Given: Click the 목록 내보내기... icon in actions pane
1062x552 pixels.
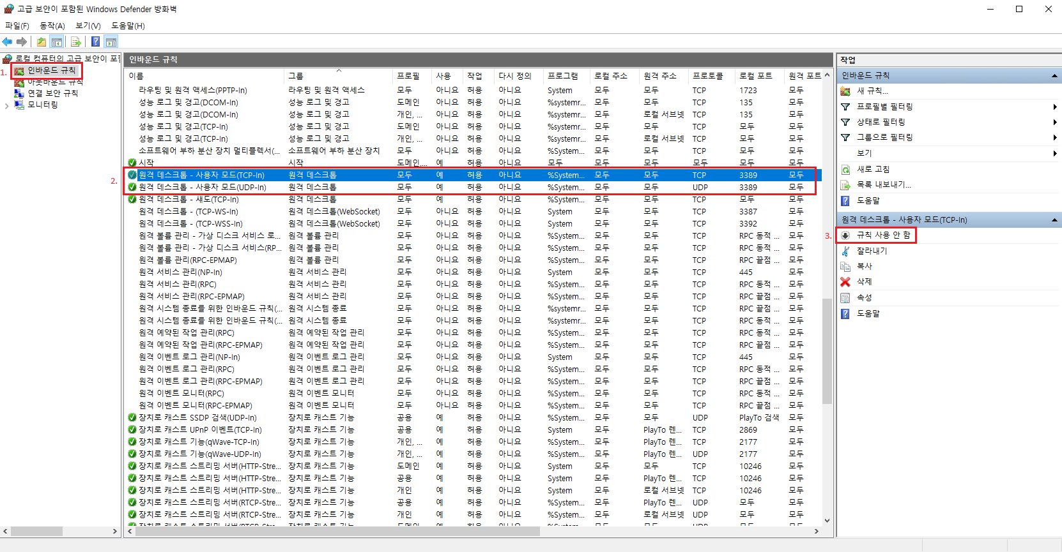Looking at the screenshot, I should tap(845, 185).
